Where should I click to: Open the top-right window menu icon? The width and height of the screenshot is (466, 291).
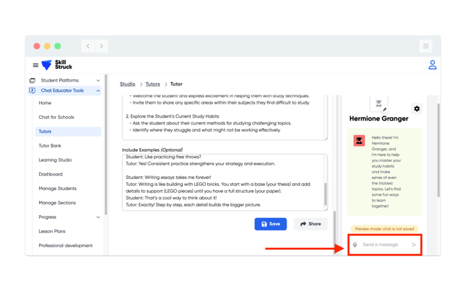pyautogui.click(x=426, y=47)
